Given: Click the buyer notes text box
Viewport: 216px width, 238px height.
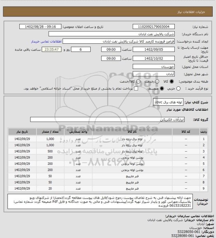Looking at the screenshot, I should (x=100, y=201).
